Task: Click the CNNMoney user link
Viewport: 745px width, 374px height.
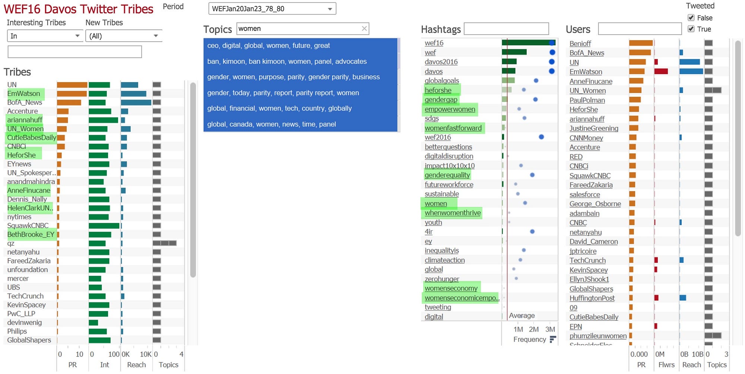Action: tap(586, 138)
